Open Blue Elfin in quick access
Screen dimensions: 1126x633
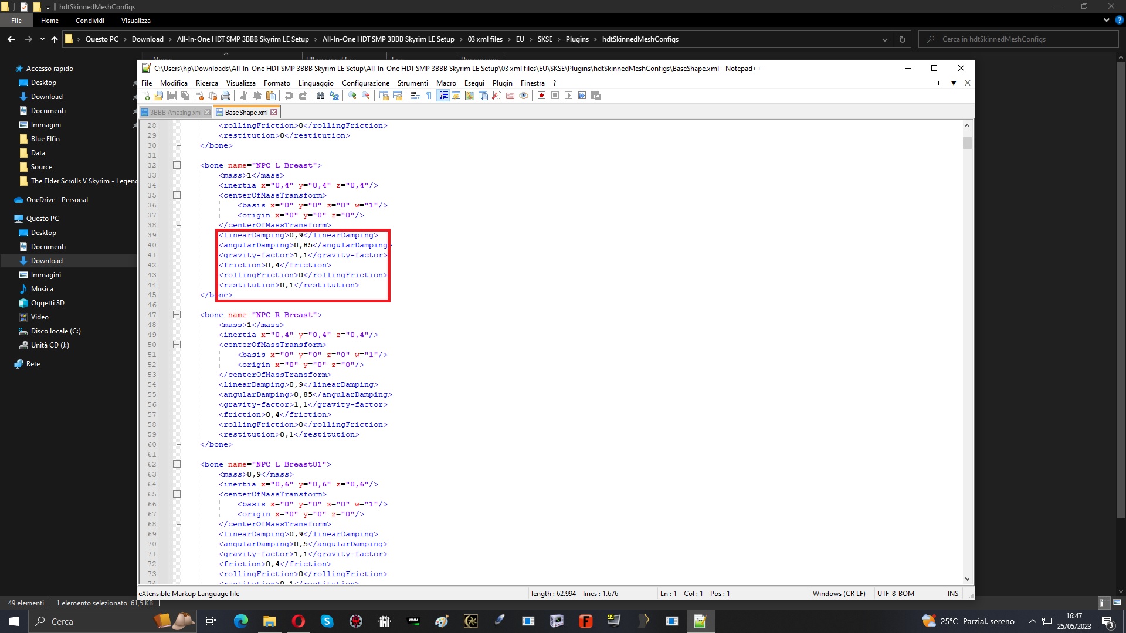[x=45, y=139]
